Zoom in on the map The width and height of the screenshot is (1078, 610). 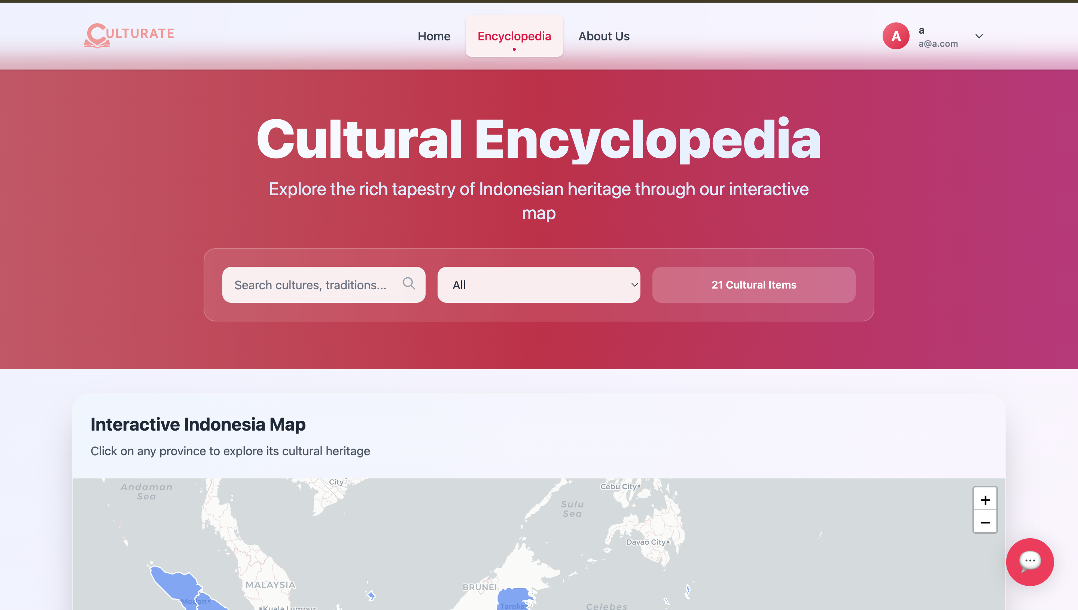[984, 499]
